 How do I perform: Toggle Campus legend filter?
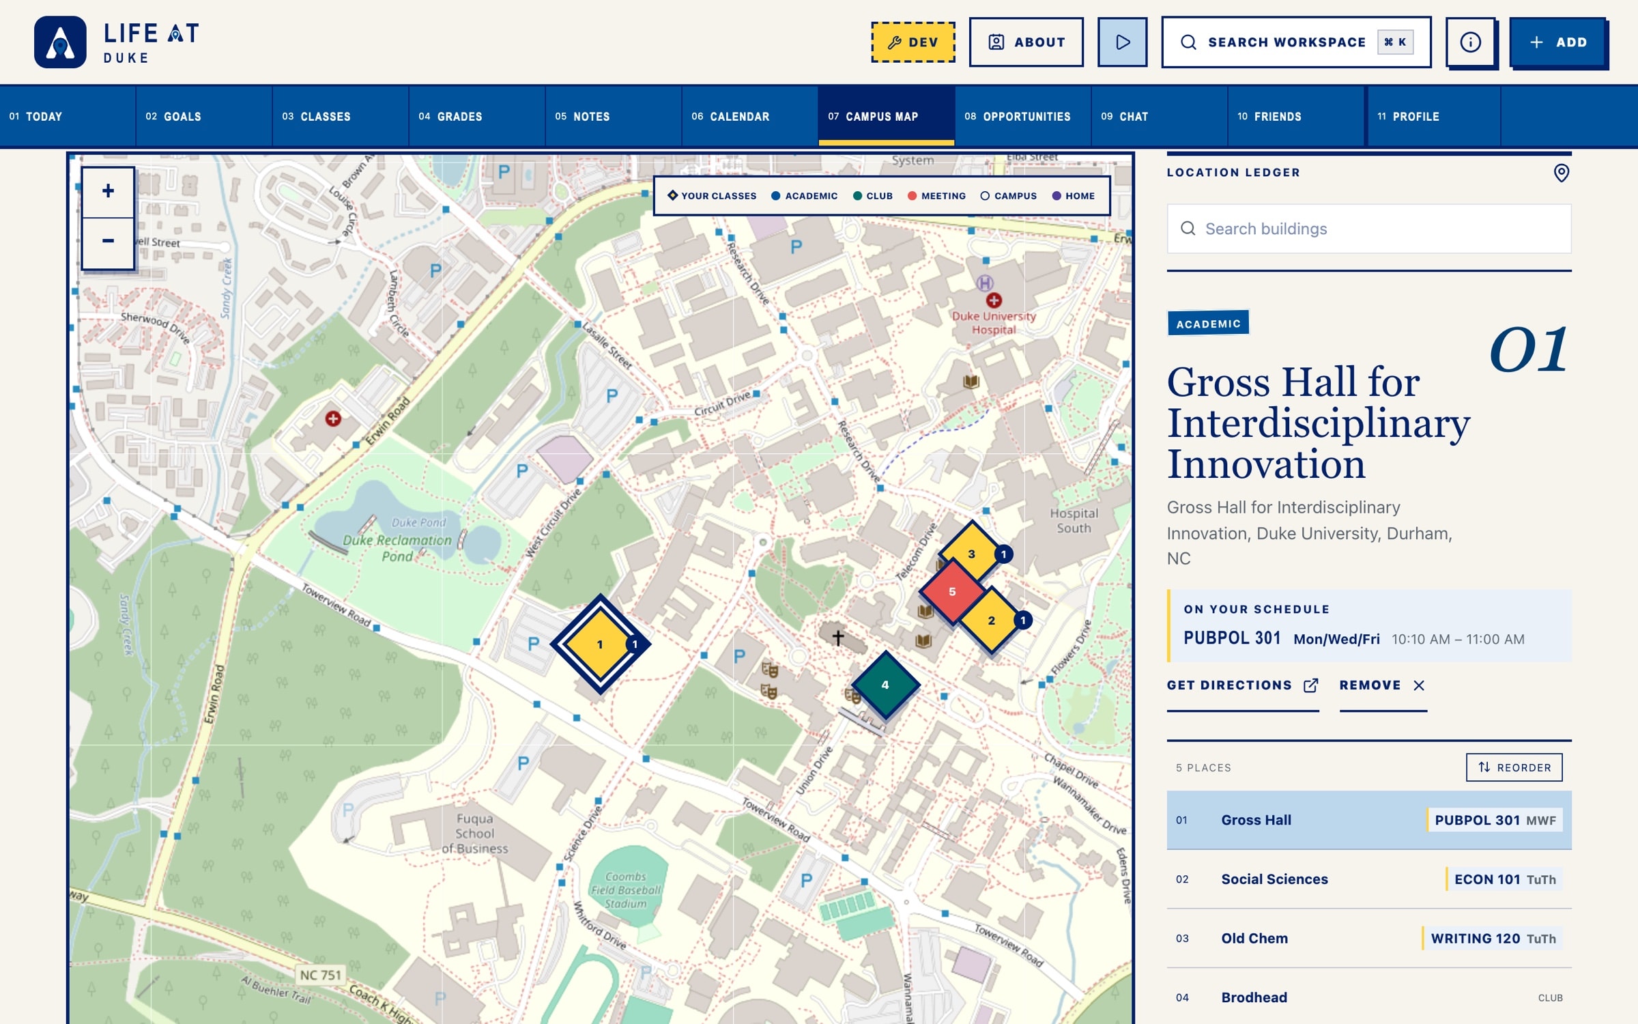[1009, 196]
